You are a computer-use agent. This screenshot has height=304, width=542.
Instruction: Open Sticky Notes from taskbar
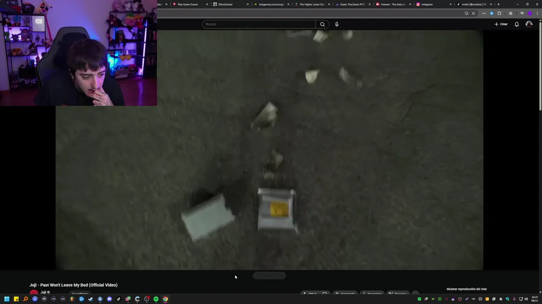tap(16, 299)
